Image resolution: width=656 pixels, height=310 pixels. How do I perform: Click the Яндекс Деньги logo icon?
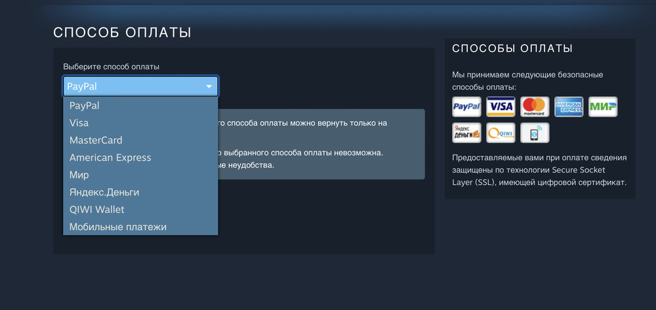click(x=466, y=132)
